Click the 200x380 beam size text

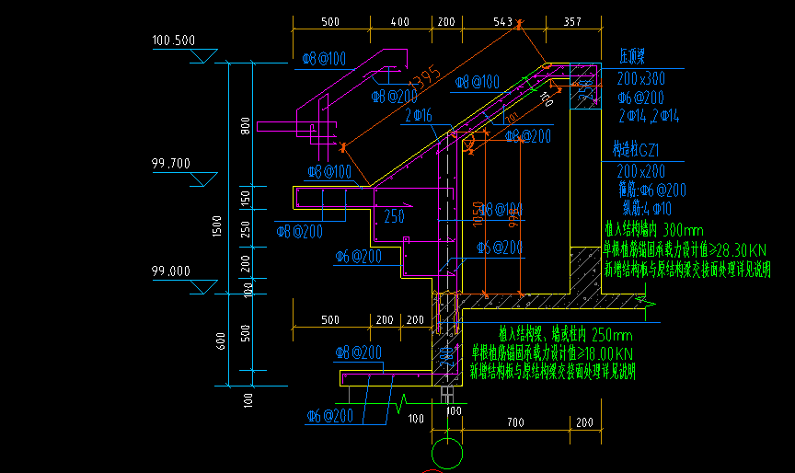[x=640, y=80]
